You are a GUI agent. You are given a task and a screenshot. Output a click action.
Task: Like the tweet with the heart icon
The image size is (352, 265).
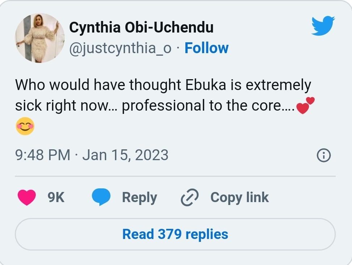tap(27, 197)
